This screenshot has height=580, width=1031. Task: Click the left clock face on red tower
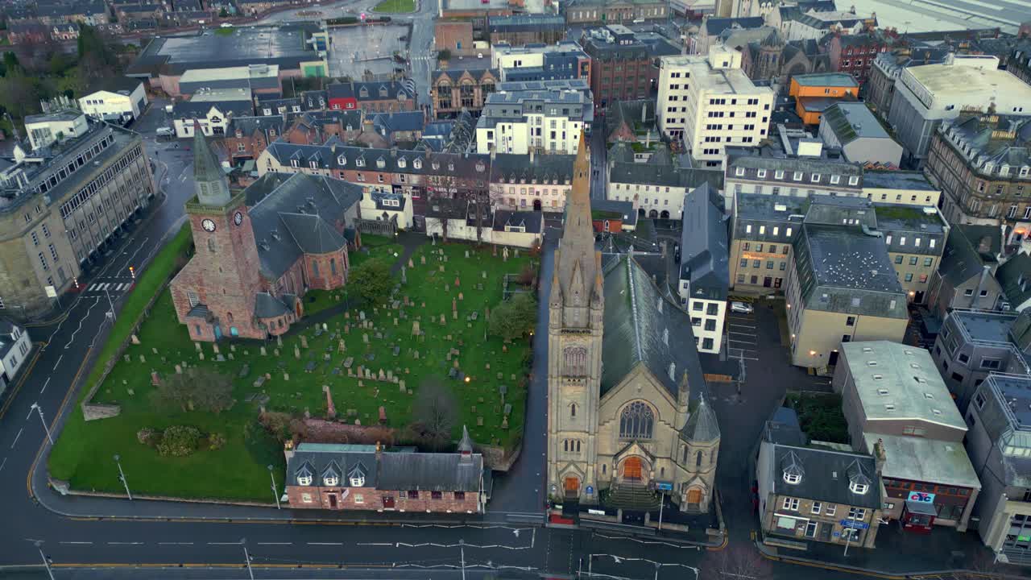click(208, 225)
